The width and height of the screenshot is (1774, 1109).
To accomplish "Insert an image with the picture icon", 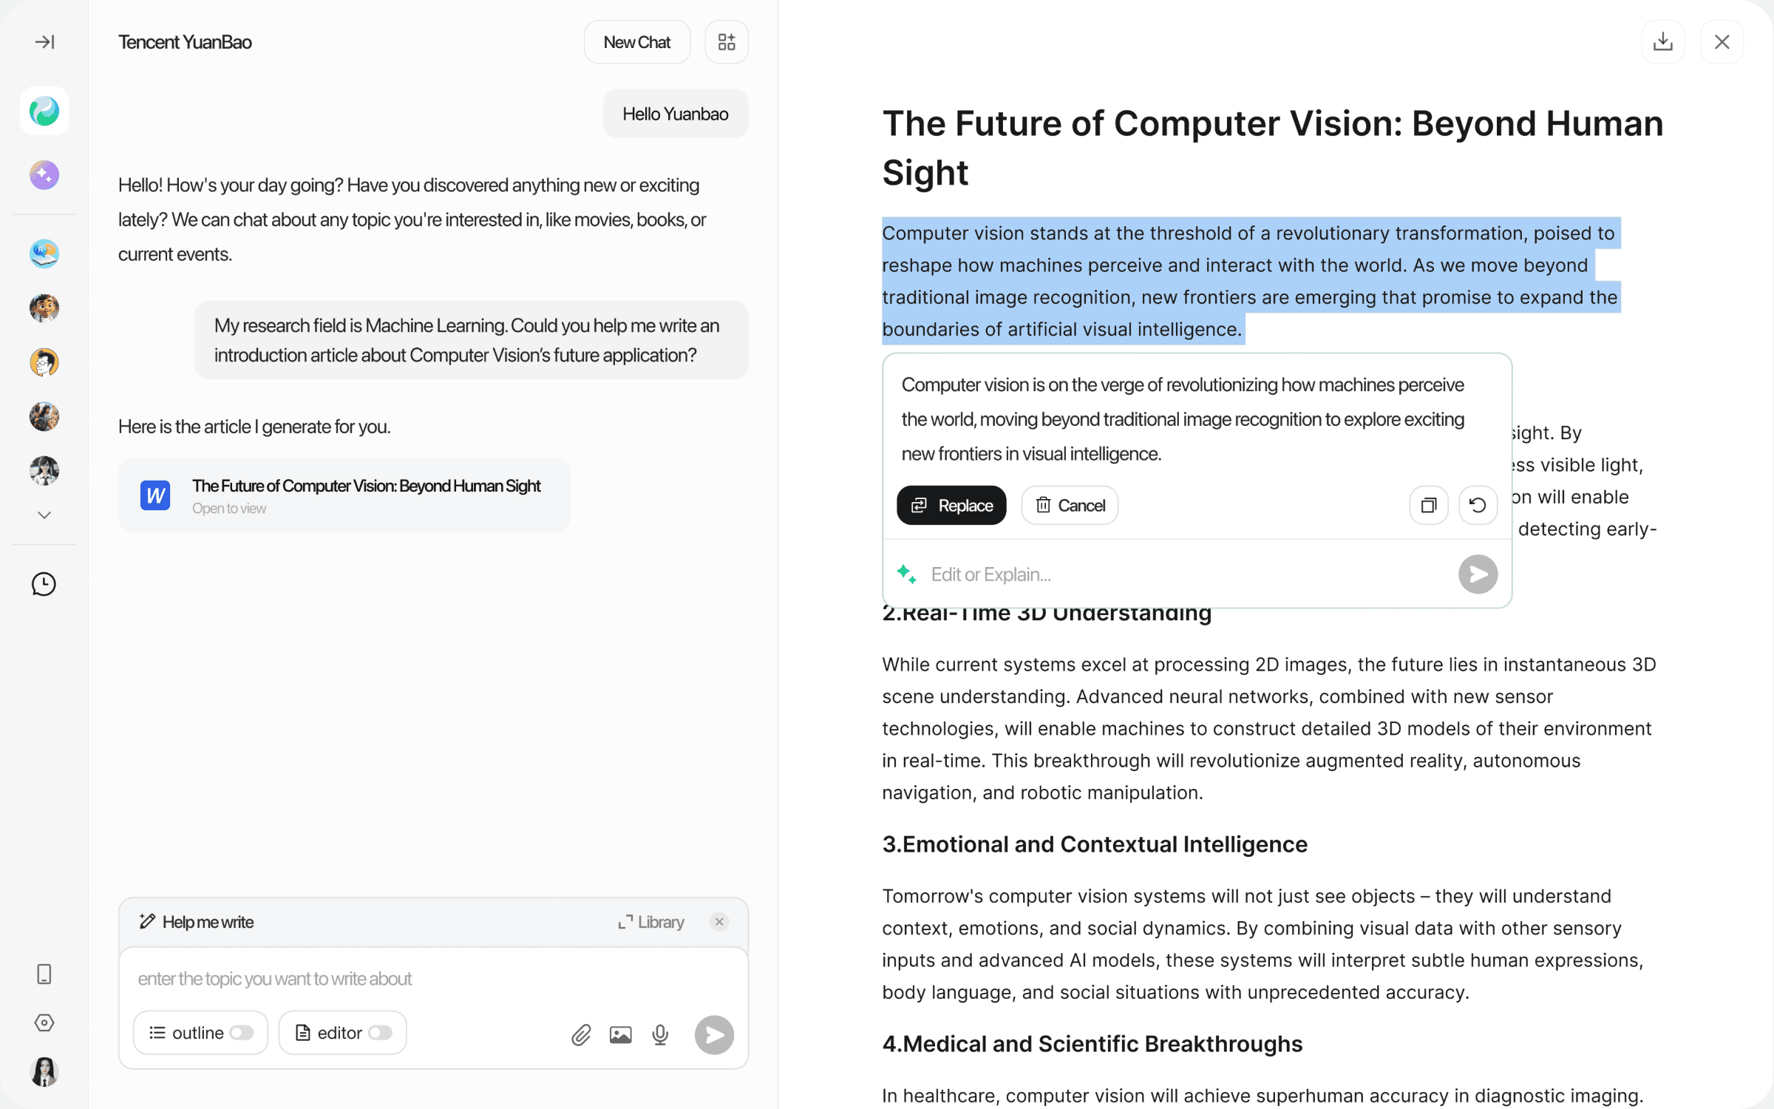I will (x=620, y=1034).
